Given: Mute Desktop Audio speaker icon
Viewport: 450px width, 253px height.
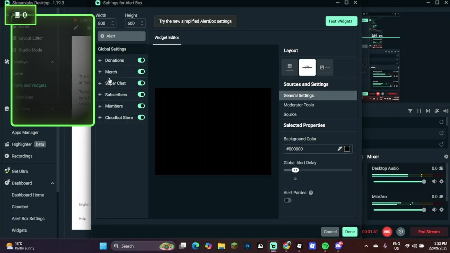Looking at the screenshot, I should pyautogui.click(x=434, y=181).
